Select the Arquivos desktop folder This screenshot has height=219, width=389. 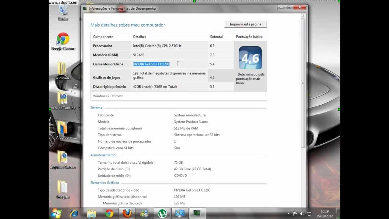63,130
